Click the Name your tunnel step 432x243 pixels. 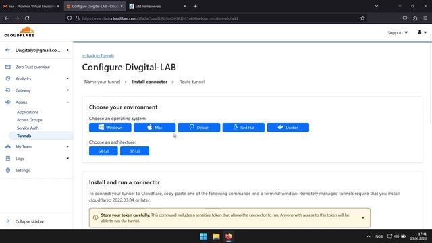click(x=102, y=82)
